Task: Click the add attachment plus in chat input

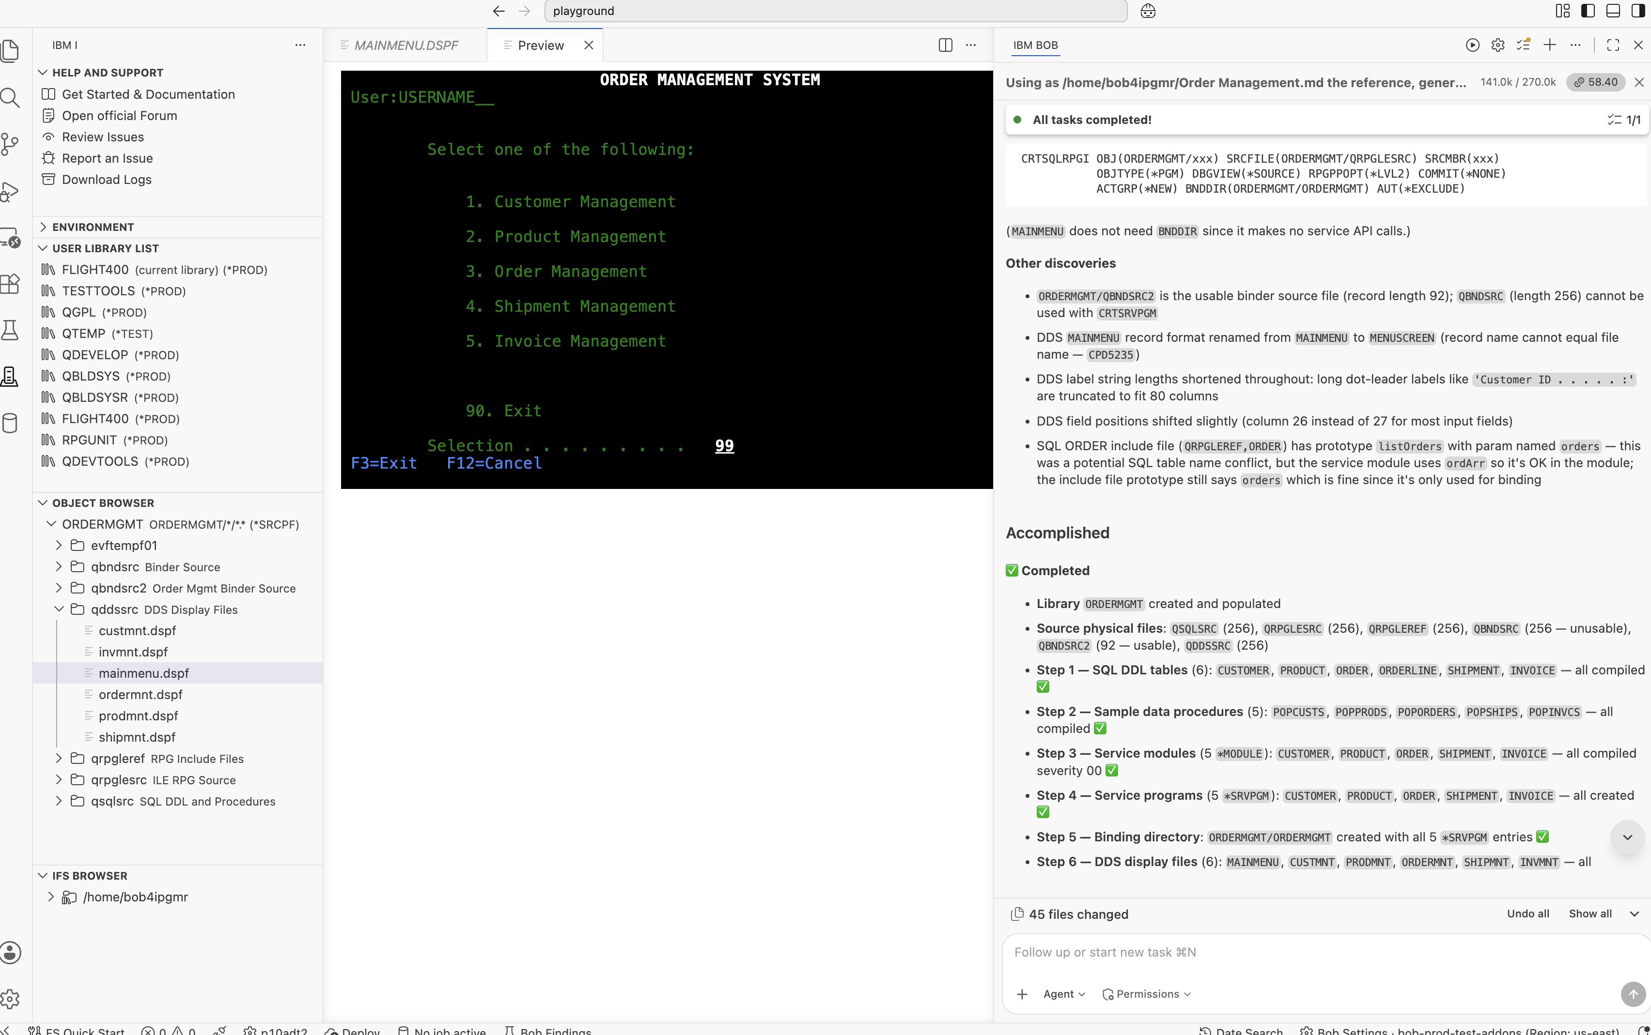Action: tap(1022, 994)
